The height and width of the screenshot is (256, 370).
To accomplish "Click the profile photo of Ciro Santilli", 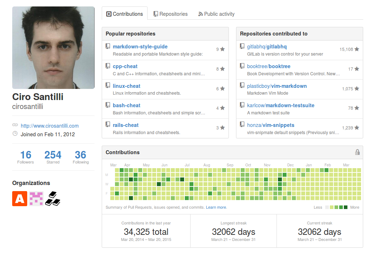I will click(53, 48).
